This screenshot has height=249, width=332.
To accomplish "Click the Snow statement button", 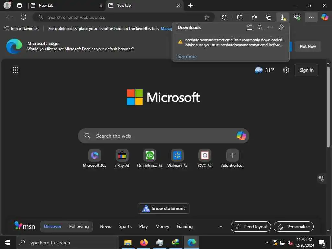I will pyautogui.click(x=163, y=208).
